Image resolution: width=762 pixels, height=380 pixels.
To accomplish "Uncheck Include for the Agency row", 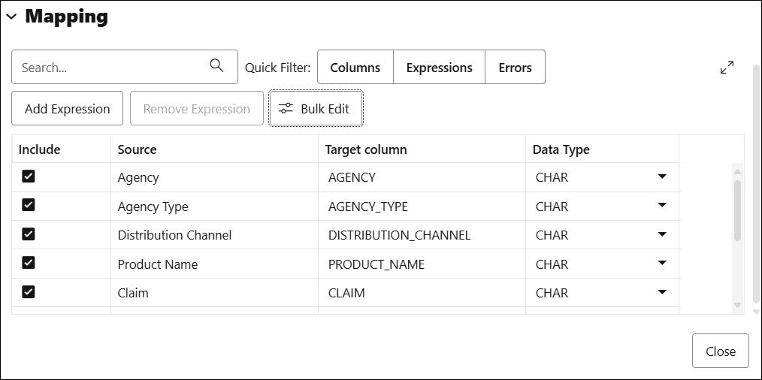I will point(29,176).
